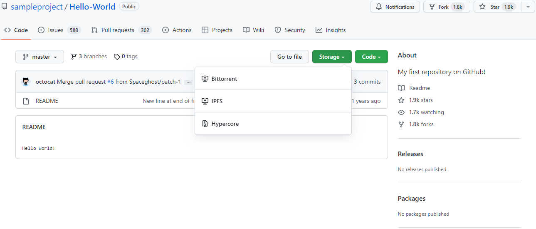
Task: Toggle the green Storage dropdown
Action: [x=332, y=57]
